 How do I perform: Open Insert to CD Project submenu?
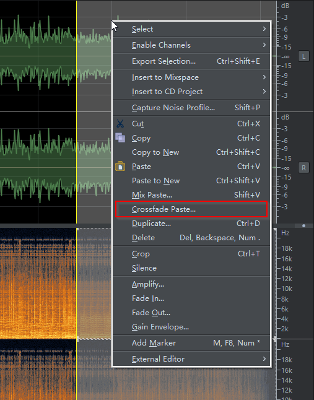[x=191, y=92]
